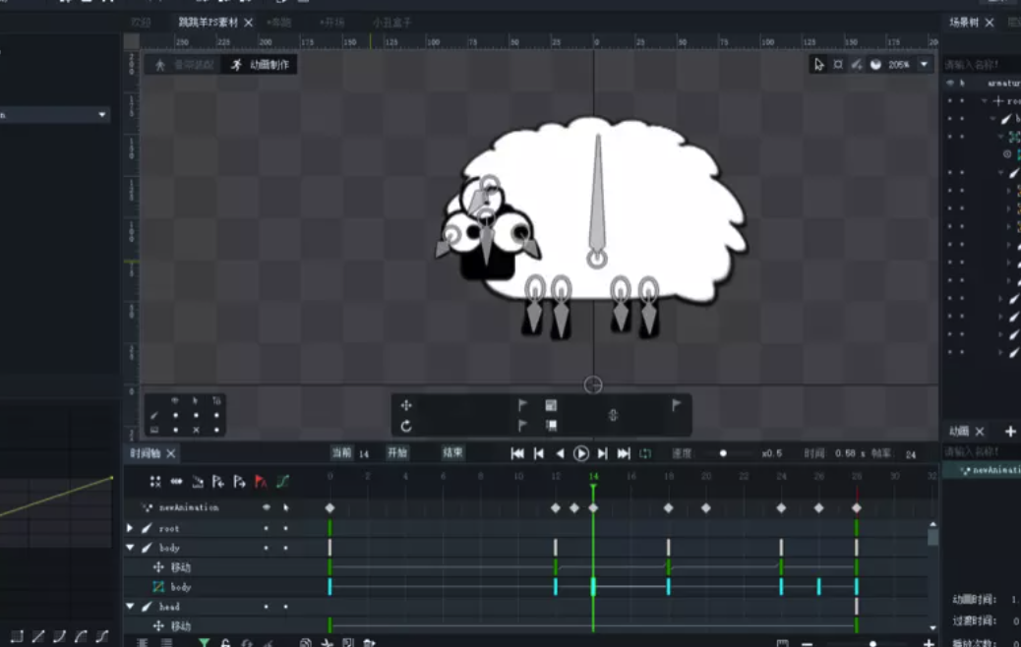Click the bone pen tool in canvas toolbar

pyautogui.click(x=857, y=65)
